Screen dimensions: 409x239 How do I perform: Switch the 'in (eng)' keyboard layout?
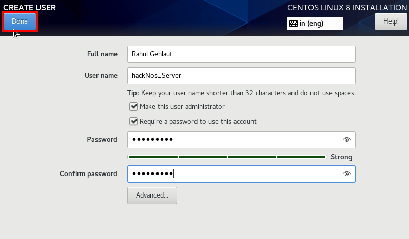coord(315,24)
